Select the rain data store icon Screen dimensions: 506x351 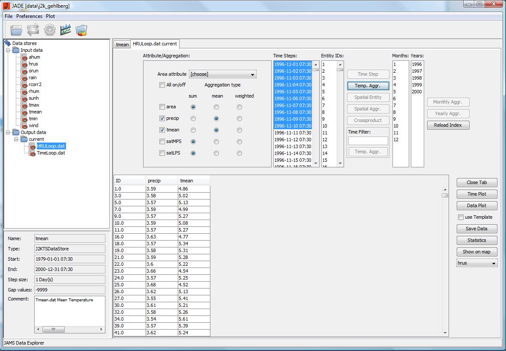coord(24,77)
